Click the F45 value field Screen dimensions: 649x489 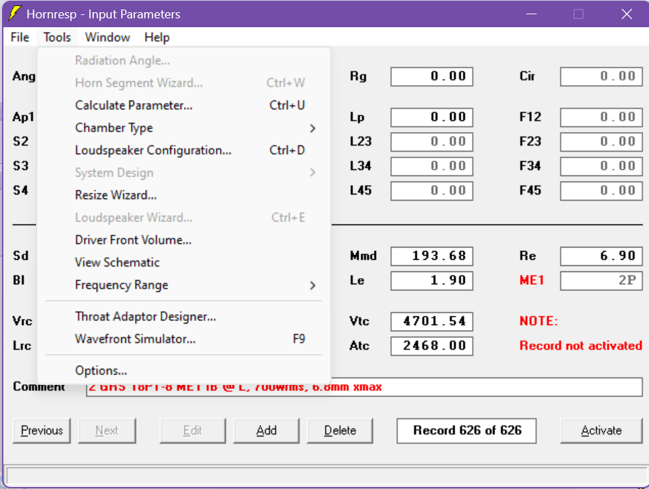[601, 191]
